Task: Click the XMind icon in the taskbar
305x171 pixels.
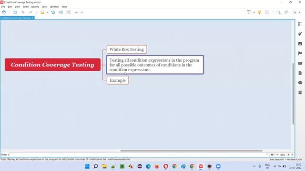Action: click(201, 166)
